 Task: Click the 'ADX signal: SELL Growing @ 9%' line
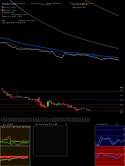(x=14, y=23)
